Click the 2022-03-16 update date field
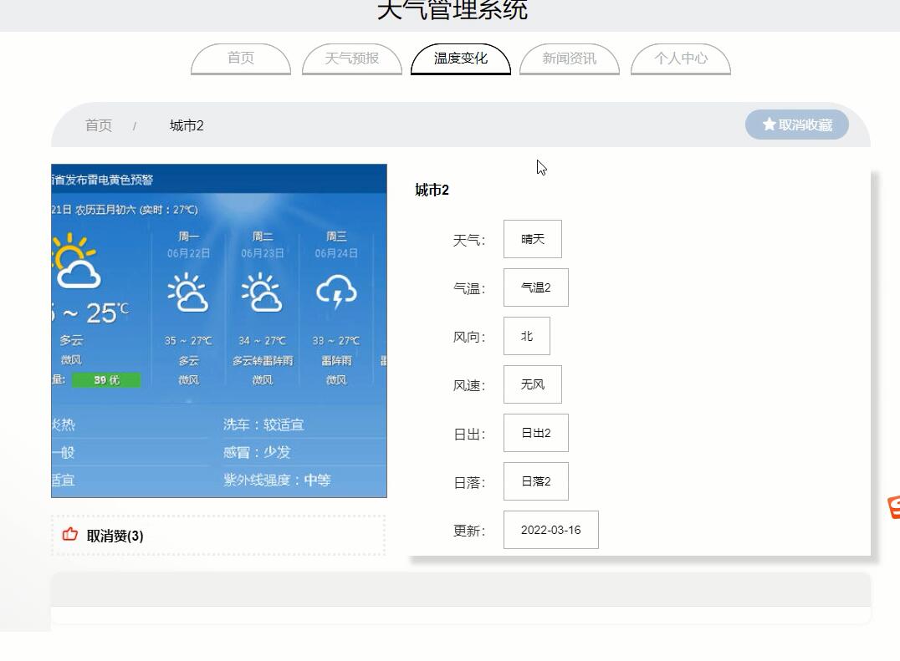Viewport: 900px width, 661px height. click(550, 529)
